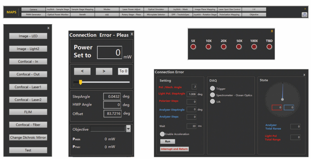The height and width of the screenshot is (159, 311).
Task: Click the Confocal - Laser1 button
Action: (x=28, y=87)
